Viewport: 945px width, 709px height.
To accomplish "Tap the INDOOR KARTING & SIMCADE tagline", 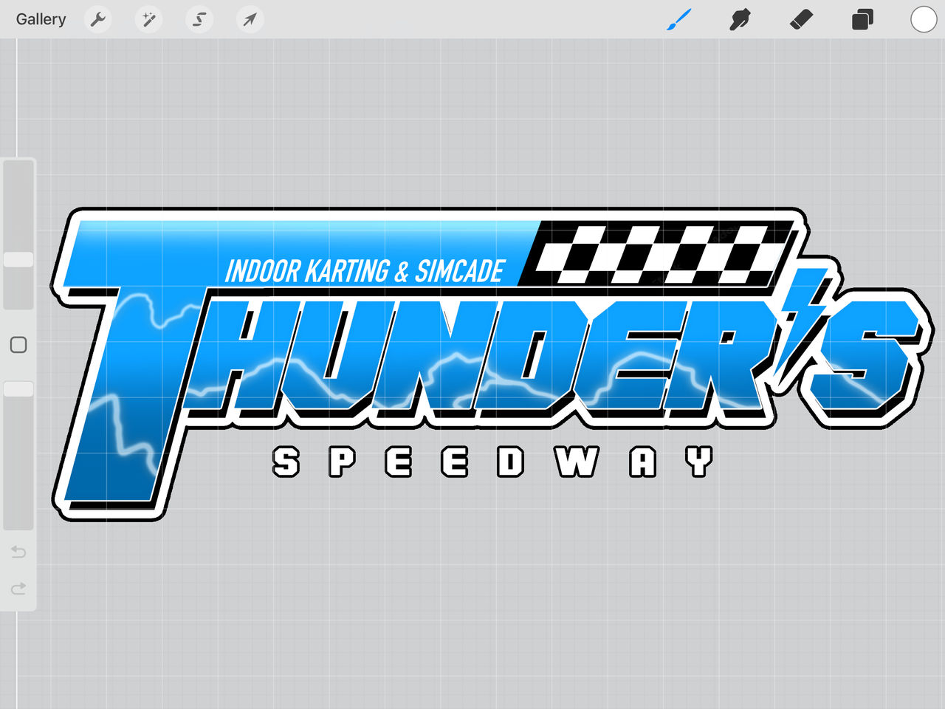I will 365,270.
